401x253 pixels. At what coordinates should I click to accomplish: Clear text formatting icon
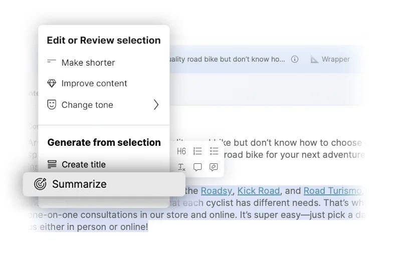[x=181, y=167]
